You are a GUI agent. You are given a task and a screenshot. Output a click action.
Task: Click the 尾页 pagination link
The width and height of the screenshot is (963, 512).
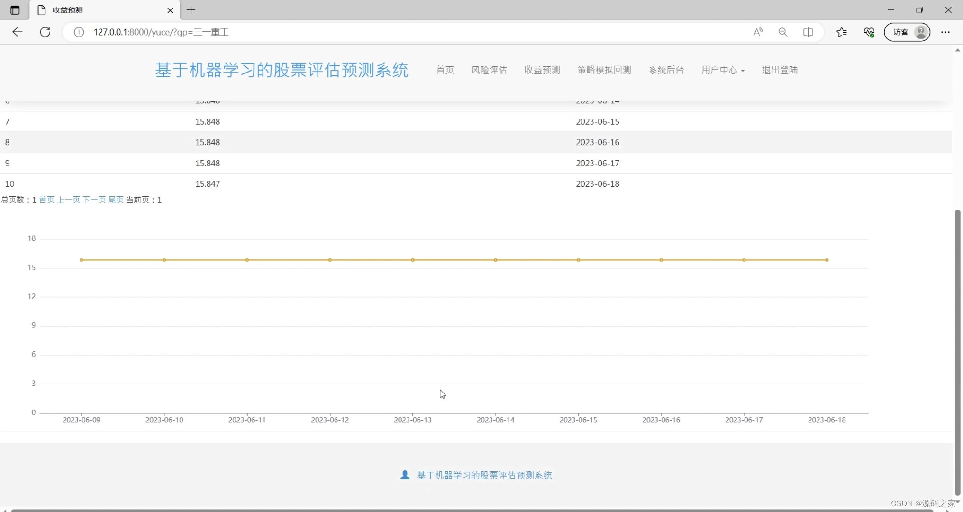point(116,200)
